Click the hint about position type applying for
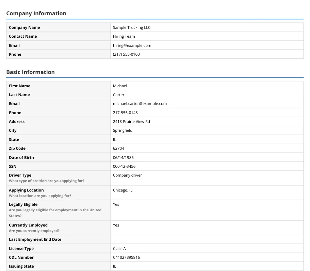This screenshot has width=310, height=271. point(47,181)
